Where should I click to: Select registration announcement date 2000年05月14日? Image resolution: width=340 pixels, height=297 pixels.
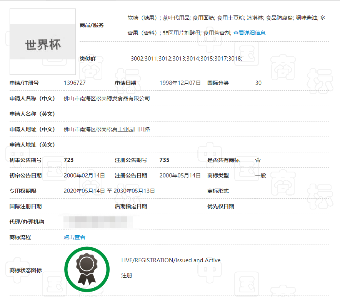click(180, 175)
